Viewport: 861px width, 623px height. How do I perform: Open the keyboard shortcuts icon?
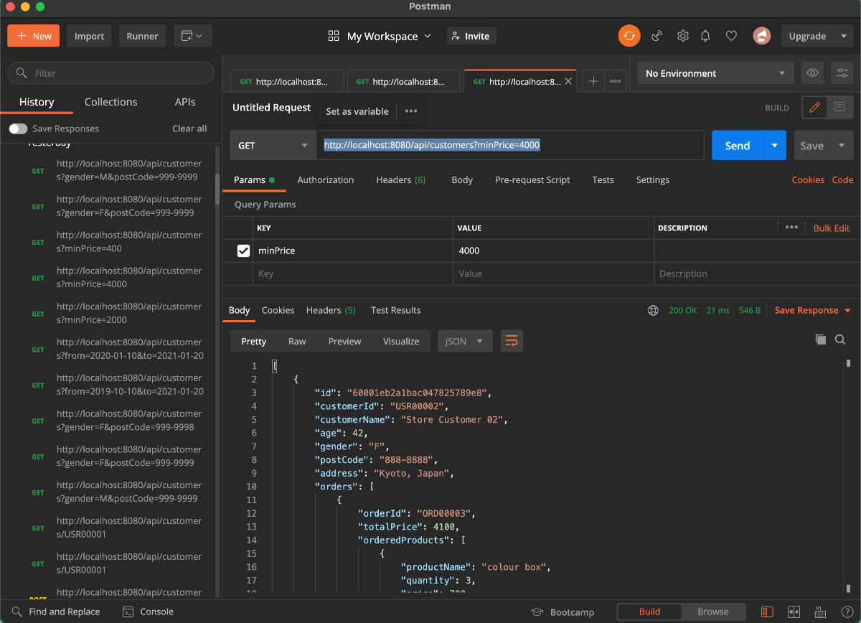coord(820,612)
